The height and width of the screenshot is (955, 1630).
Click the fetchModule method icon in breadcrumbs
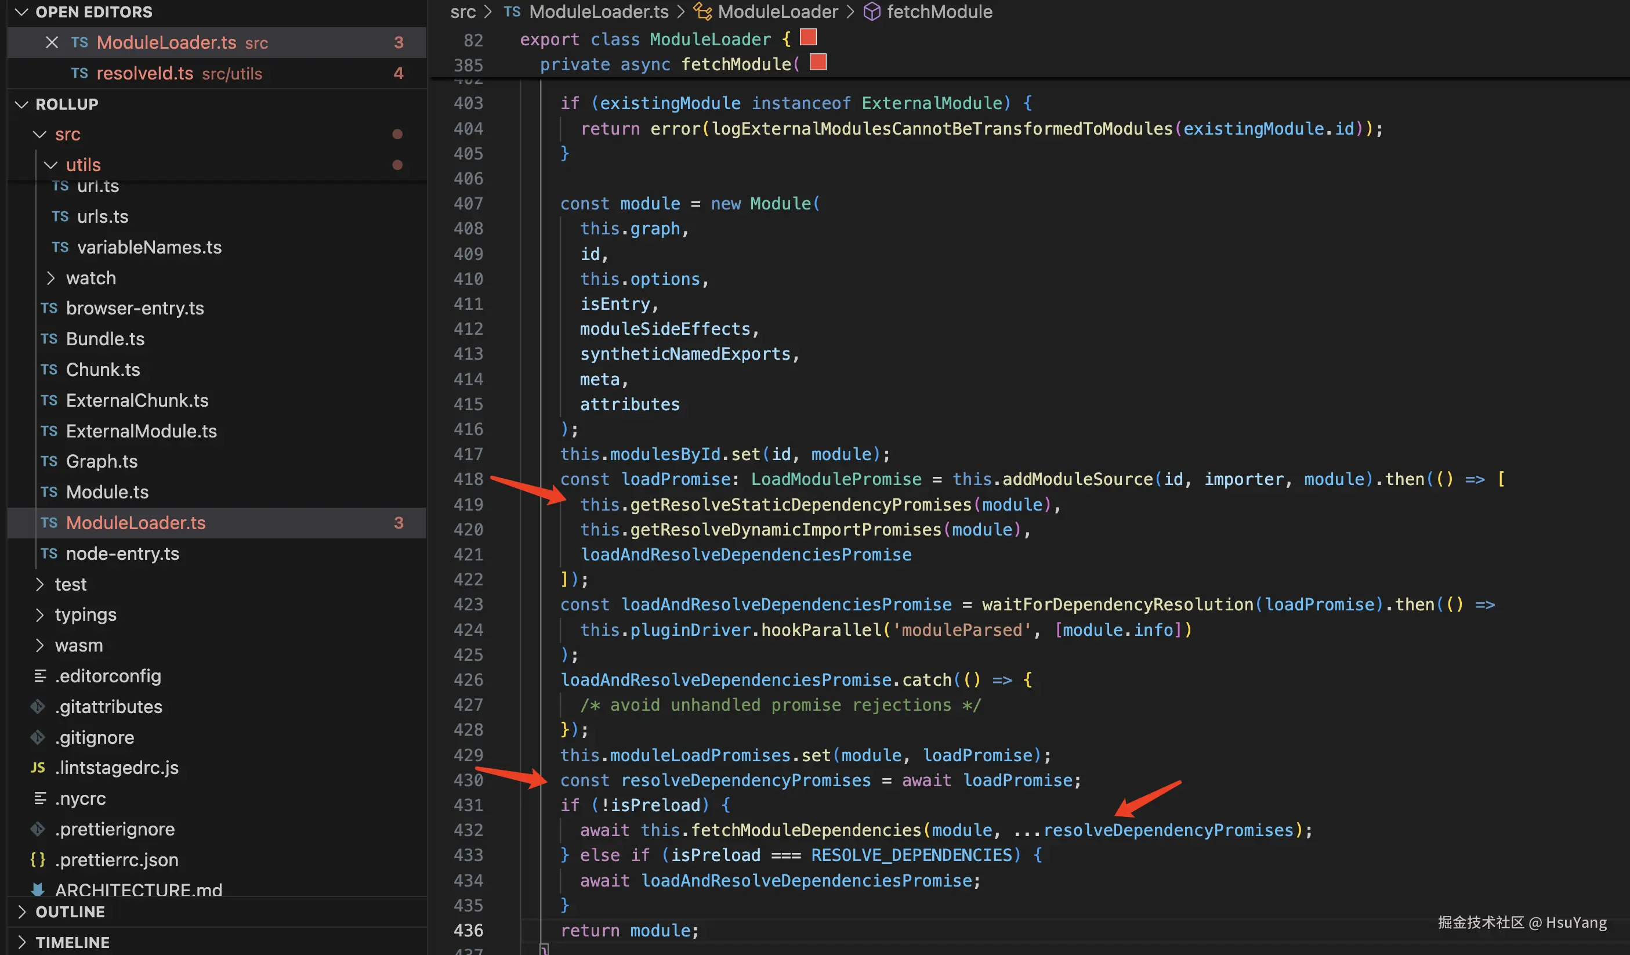872,12
